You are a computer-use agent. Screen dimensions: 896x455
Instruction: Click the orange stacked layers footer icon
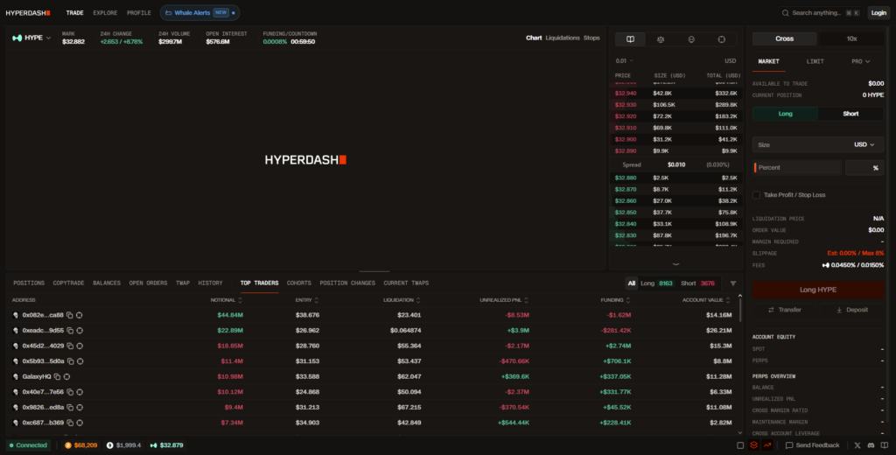(753, 445)
